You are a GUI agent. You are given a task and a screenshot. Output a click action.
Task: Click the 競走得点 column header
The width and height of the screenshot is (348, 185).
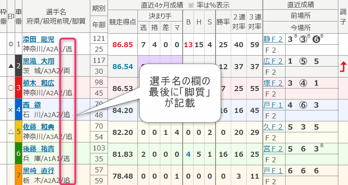(122, 22)
